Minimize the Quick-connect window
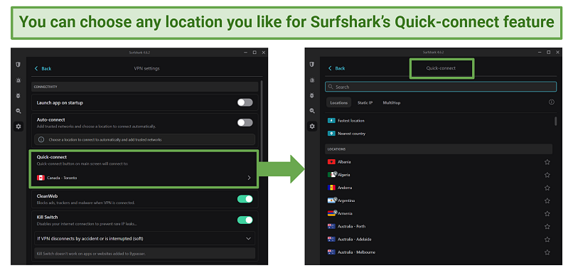Viewport: 573px width, 273px height. click(x=540, y=53)
